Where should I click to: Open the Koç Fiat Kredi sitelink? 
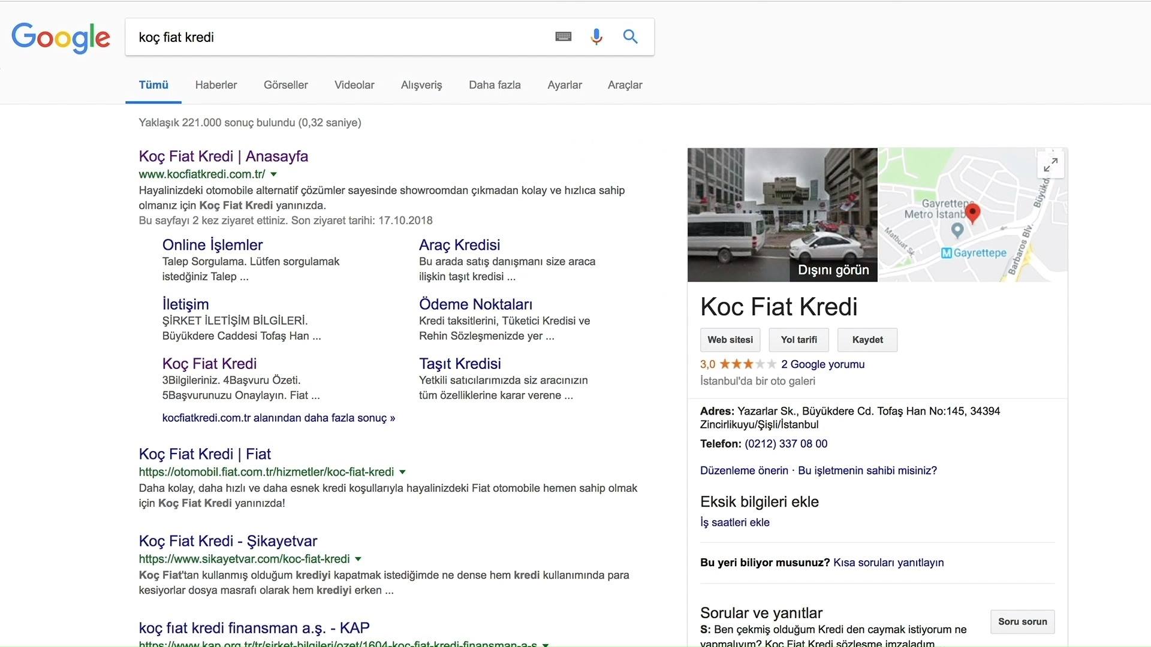point(209,364)
